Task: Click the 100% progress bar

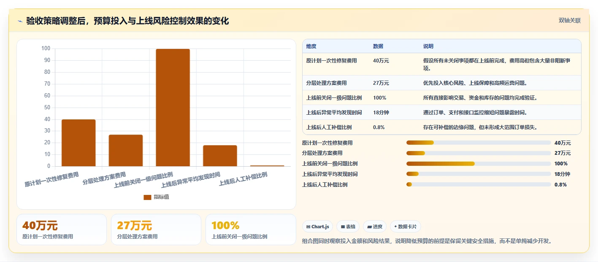Action: (x=479, y=164)
